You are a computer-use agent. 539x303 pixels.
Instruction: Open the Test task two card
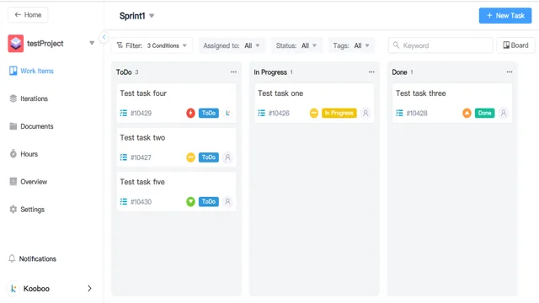click(176, 147)
